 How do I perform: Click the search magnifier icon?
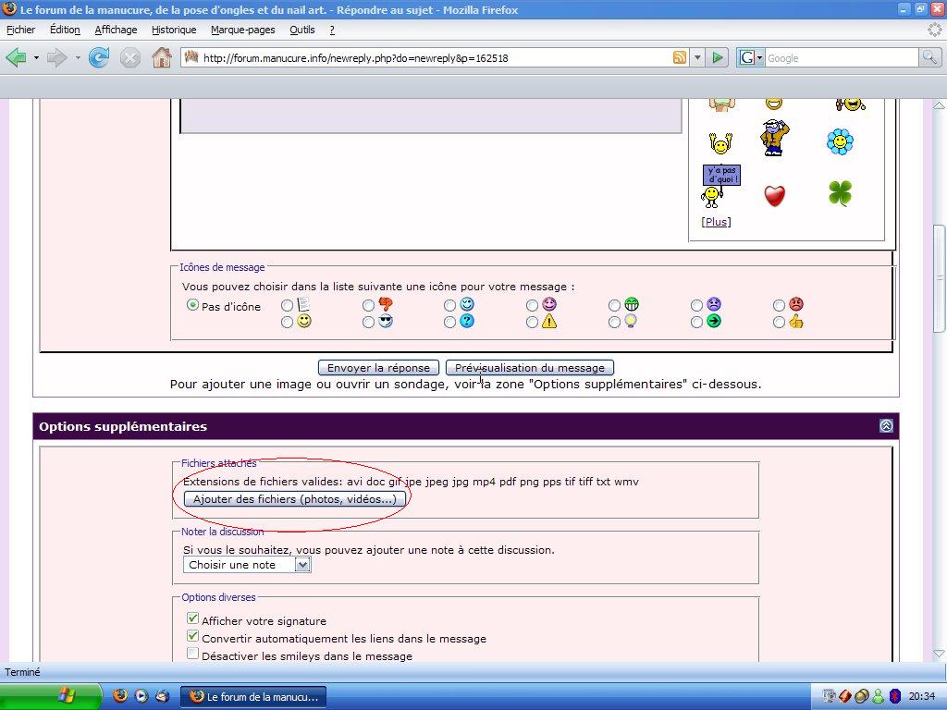pyautogui.click(x=929, y=57)
